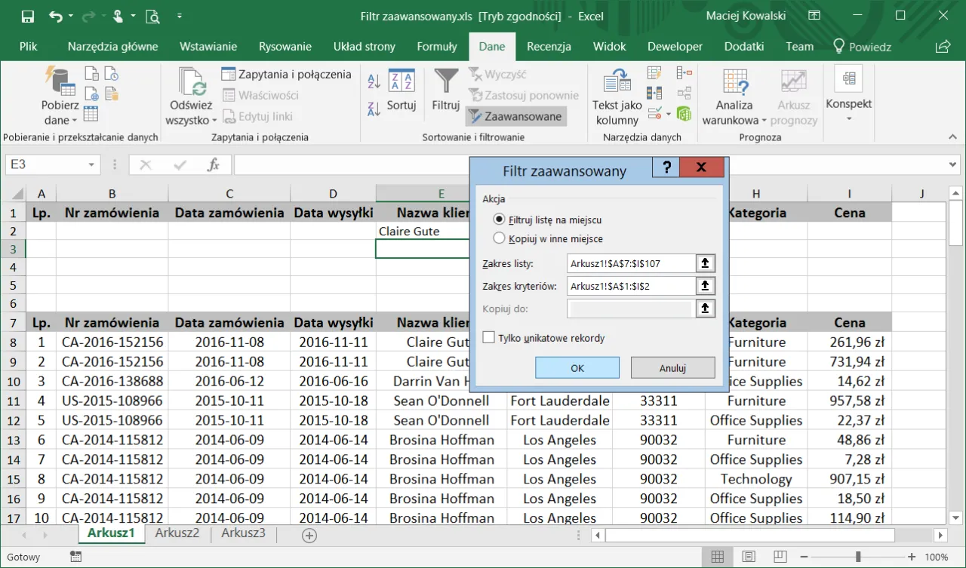This screenshot has width=966, height=568.
Task: Click the help question mark in dialog
Action: click(666, 167)
